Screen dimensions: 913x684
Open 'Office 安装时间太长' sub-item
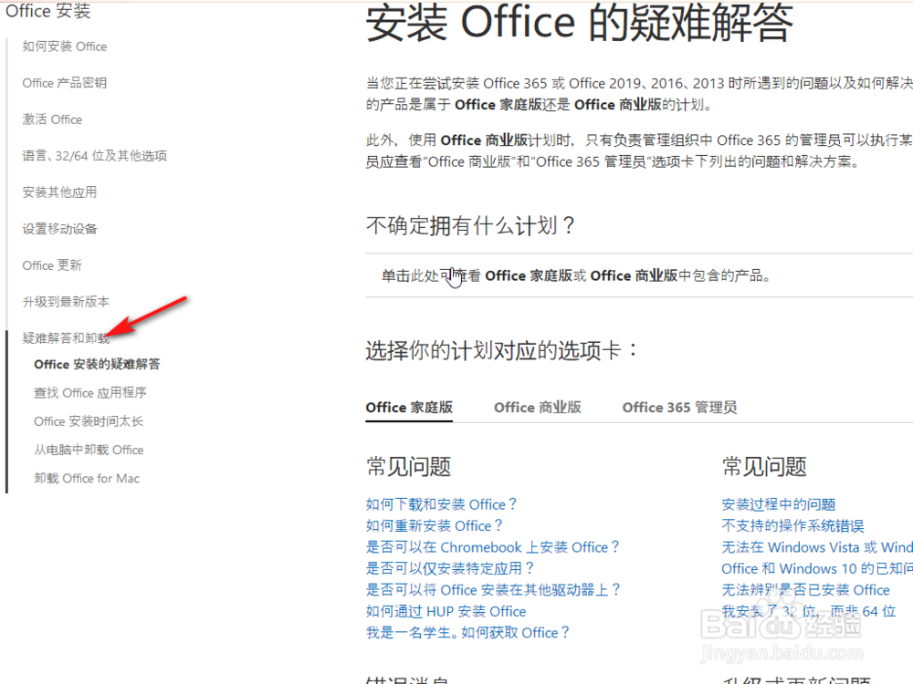[x=89, y=421]
